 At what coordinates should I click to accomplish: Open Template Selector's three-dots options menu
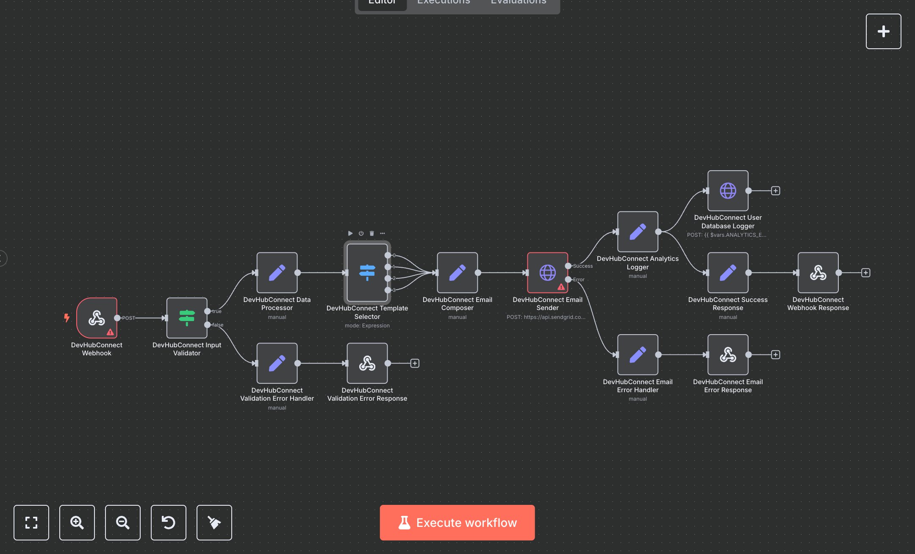(383, 233)
